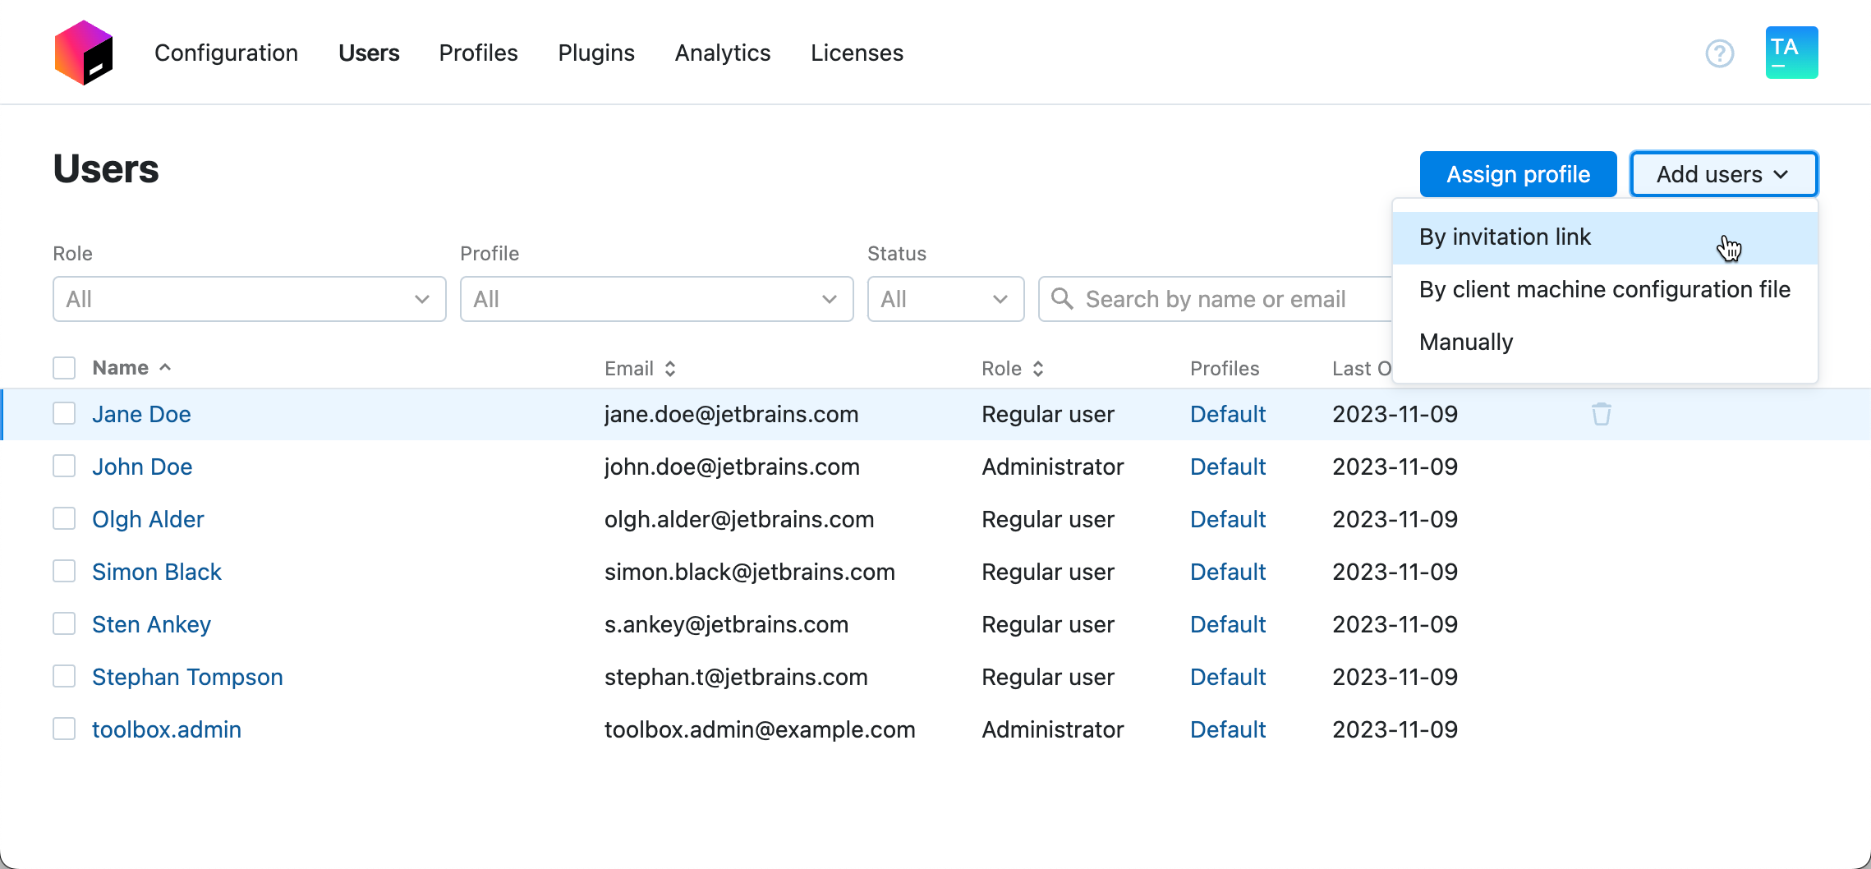The width and height of the screenshot is (1871, 869).
Task: Go to the Users tab
Action: pos(369,53)
